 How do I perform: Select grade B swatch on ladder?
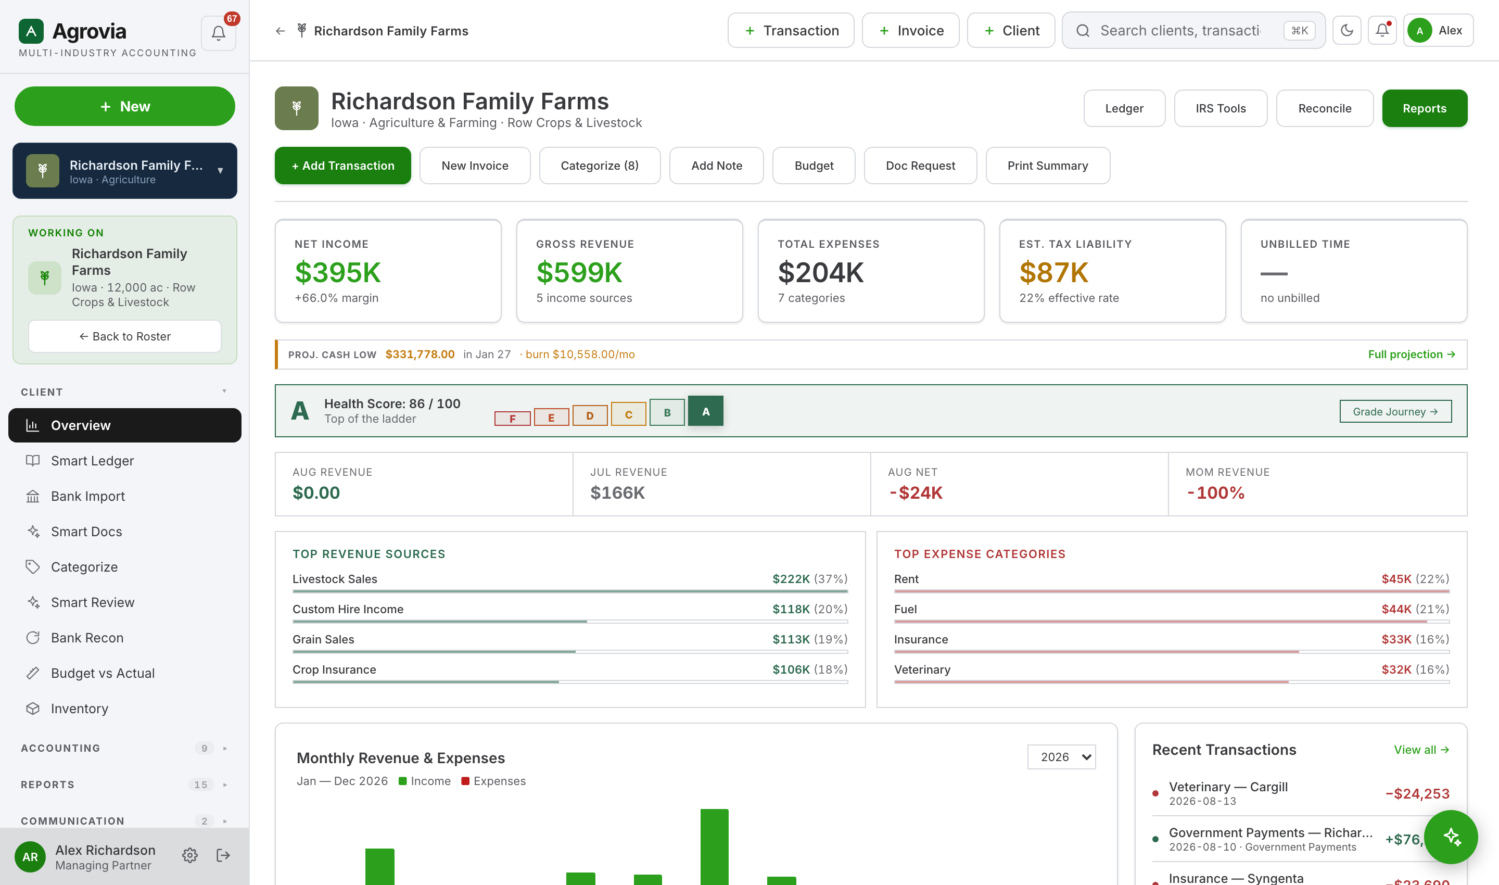tap(667, 412)
